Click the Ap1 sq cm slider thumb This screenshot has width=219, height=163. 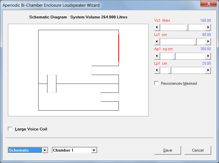click(174, 56)
